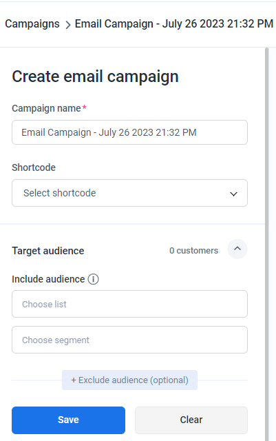The image size is (276, 441).
Task: Click the 0 customers count text
Action: point(193,251)
